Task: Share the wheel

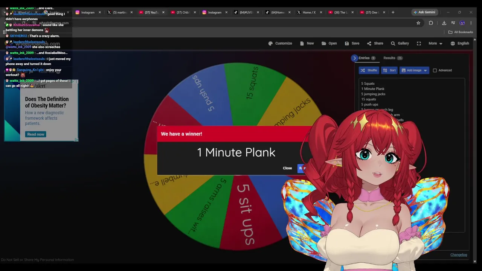Action: (x=375, y=43)
